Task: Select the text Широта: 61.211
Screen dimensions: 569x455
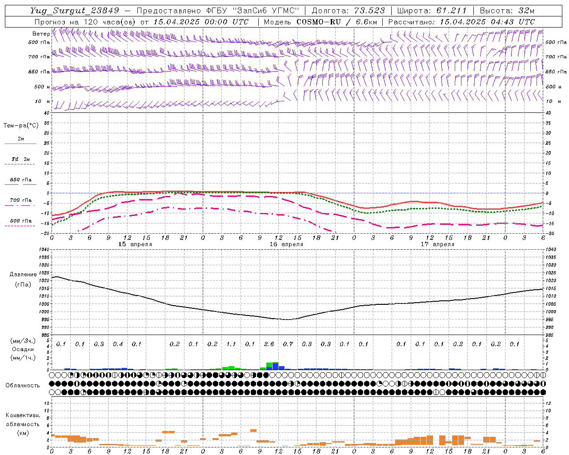Action: pyautogui.click(x=432, y=11)
